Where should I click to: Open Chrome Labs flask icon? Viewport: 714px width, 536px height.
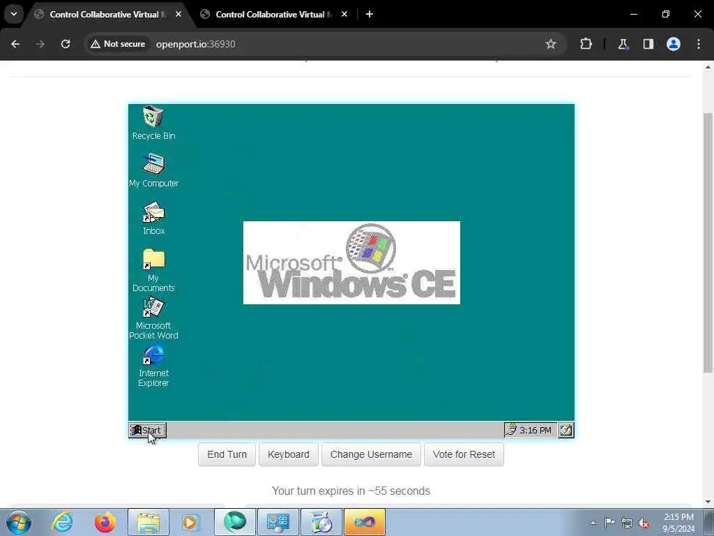pos(623,44)
